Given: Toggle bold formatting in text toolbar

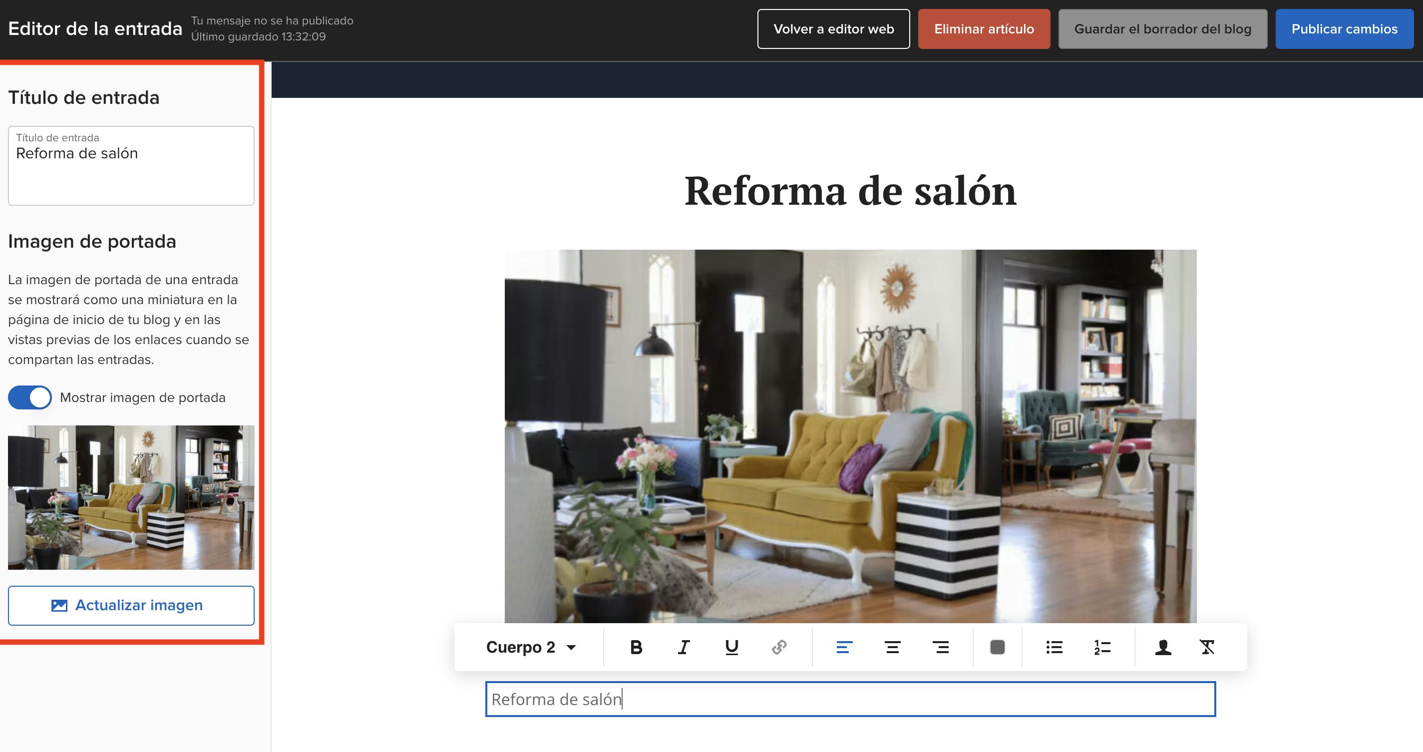Looking at the screenshot, I should click(636, 647).
